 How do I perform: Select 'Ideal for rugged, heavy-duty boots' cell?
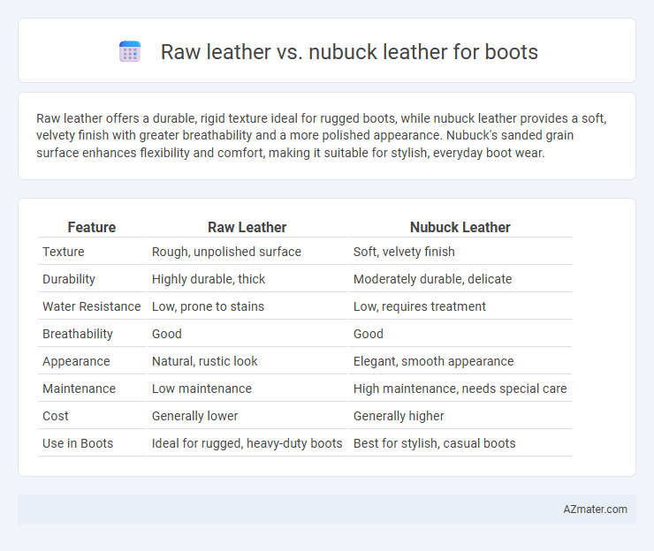click(247, 443)
